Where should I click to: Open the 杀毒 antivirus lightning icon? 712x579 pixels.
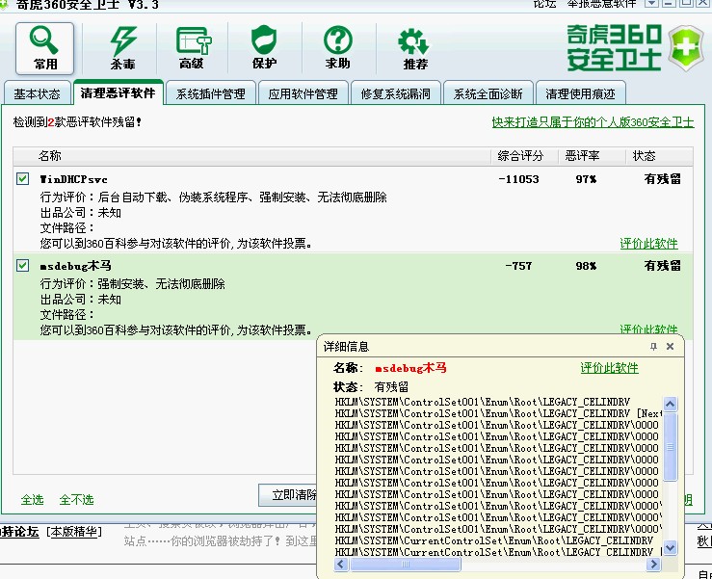click(x=122, y=46)
